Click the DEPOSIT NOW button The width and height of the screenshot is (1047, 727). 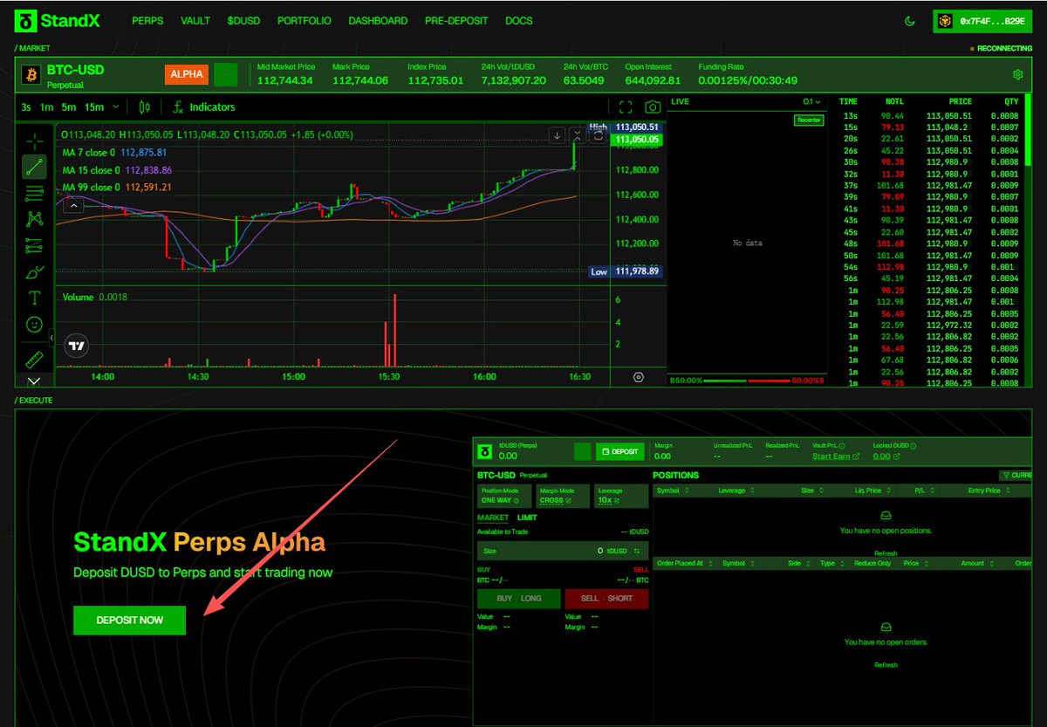coord(130,621)
